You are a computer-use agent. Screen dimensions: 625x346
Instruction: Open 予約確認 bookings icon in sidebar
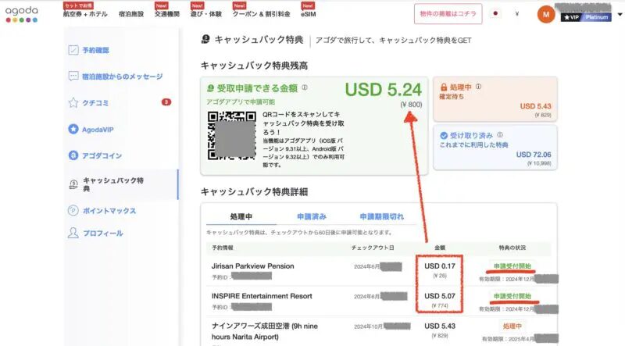coord(73,51)
